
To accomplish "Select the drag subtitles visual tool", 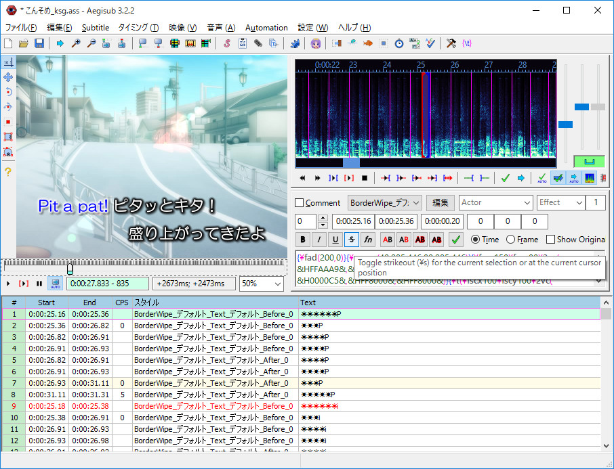I will (x=8, y=77).
